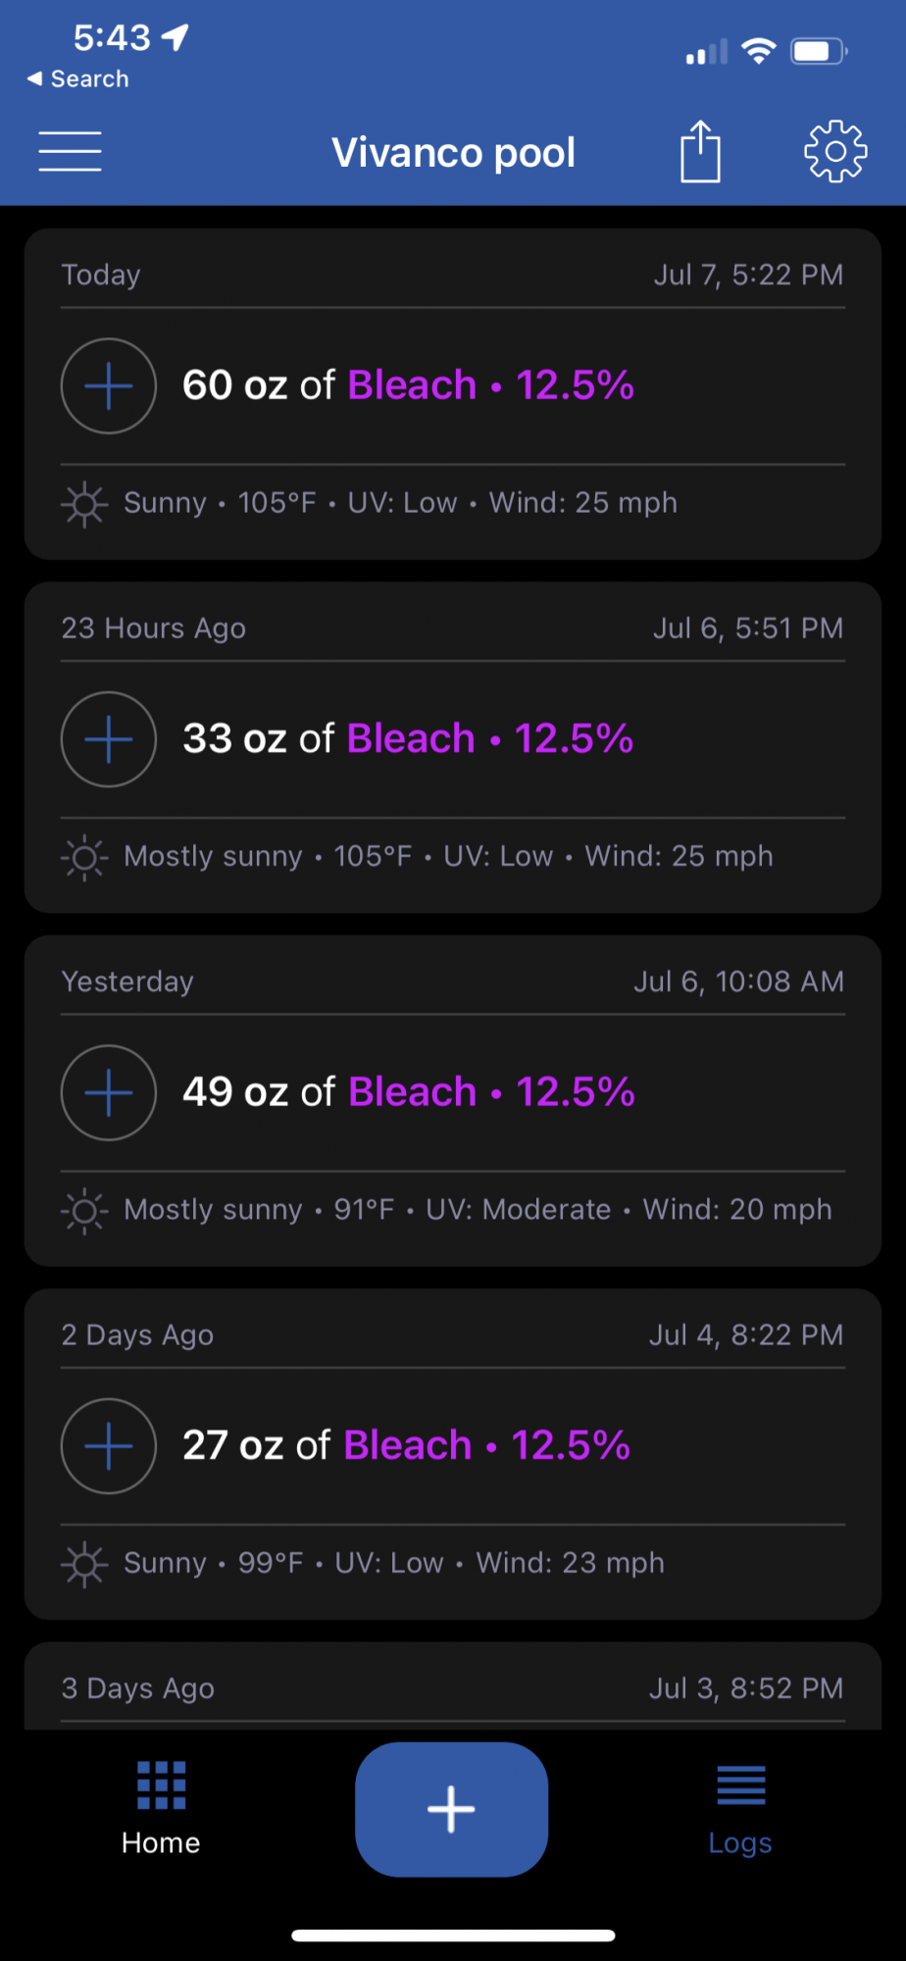The width and height of the screenshot is (906, 1961).
Task: Tap plus circle on 49 oz entry
Action: click(x=109, y=1092)
